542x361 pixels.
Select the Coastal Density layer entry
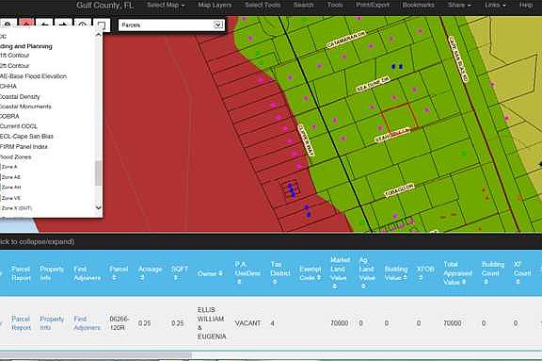pos(20,96)
